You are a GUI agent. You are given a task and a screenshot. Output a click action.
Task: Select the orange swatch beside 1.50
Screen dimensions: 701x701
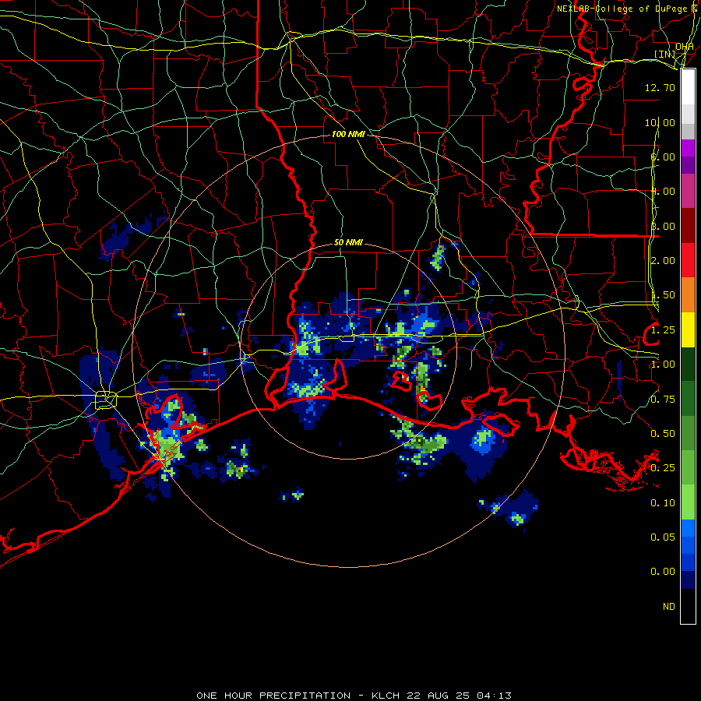pyautogui.click(x=688, y=295)
